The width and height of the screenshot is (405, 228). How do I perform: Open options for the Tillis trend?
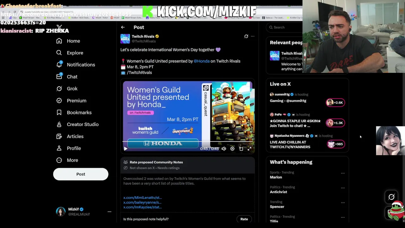(343, 218)
